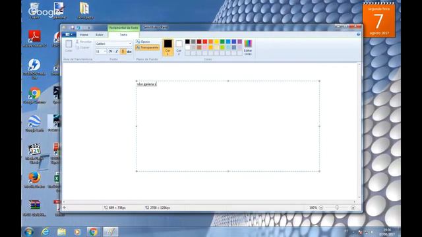The height and width of the screenshot is (237, 422).
Task: Click the Colar paste button
Action: pyautogui.click(x=69, y=46)
